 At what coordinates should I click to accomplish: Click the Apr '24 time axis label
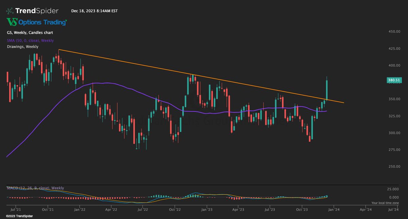tap(365, 210)
